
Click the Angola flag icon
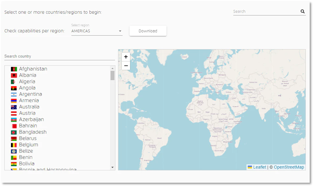(x=14, y=88)
